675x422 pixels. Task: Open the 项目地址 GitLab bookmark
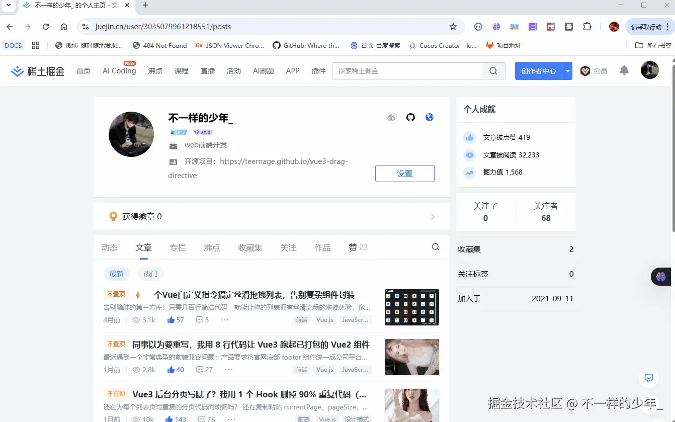click(503, 45)
